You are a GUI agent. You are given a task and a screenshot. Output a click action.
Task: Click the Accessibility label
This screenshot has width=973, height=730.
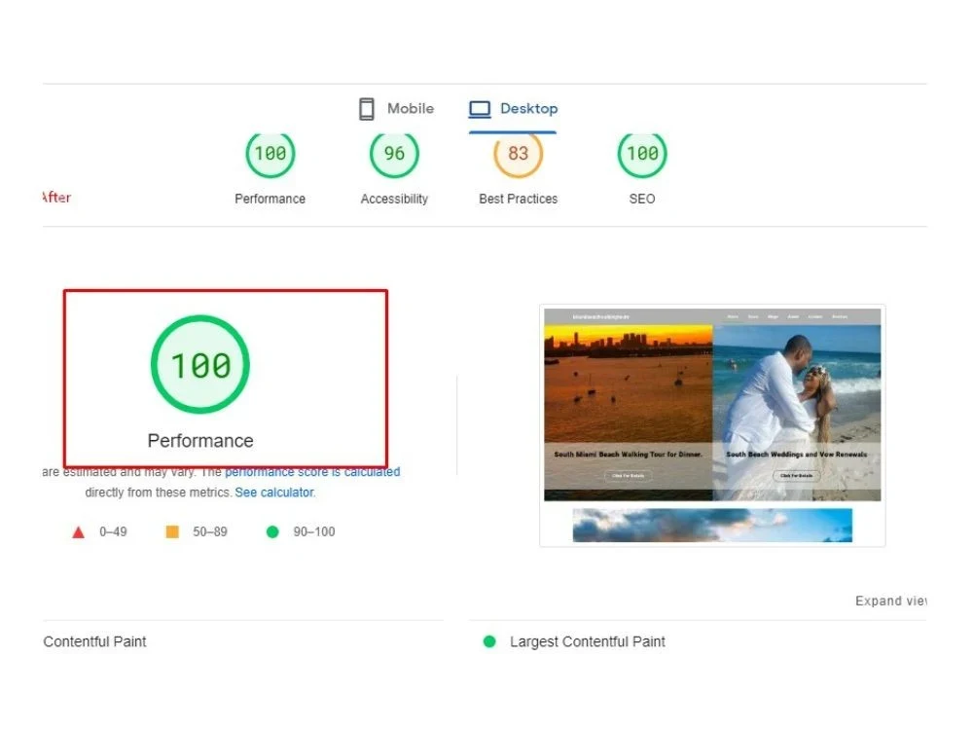point(394,199)
